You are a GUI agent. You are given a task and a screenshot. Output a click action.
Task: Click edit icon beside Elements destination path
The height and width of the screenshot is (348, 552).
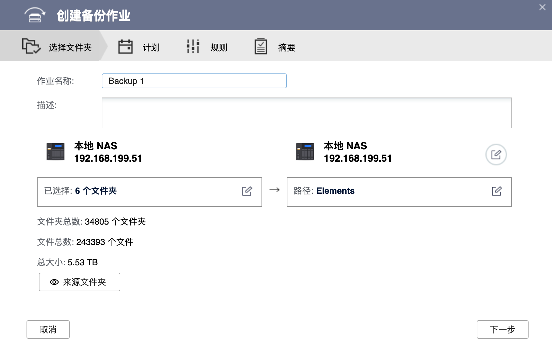[496, 191]
